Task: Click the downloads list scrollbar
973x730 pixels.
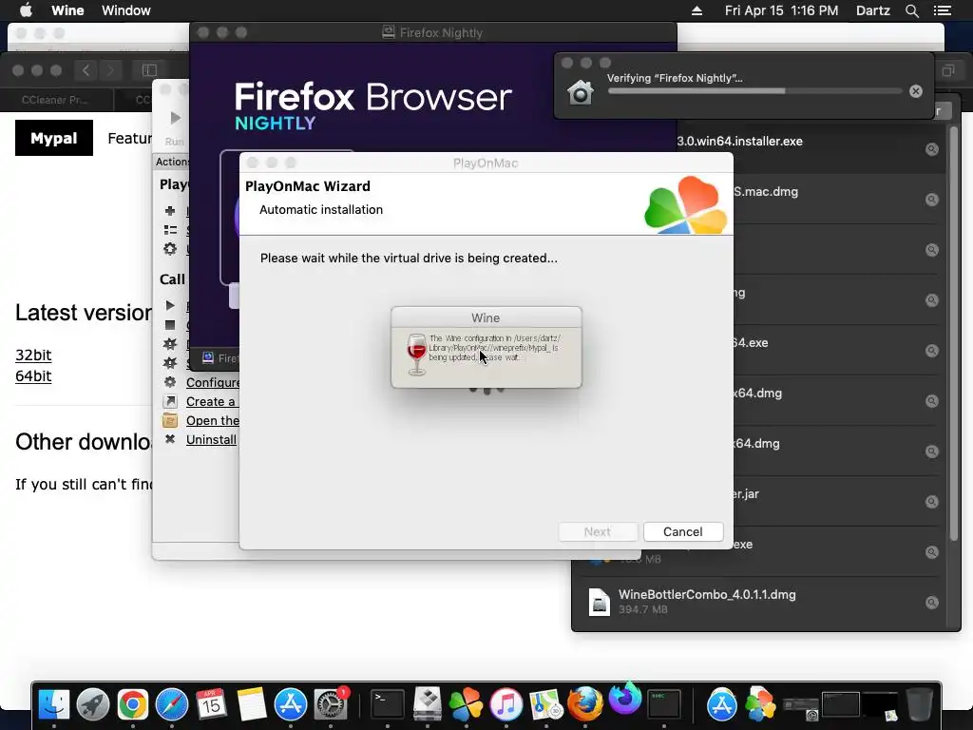Action: pyautogui.click(x=954, y=332)
